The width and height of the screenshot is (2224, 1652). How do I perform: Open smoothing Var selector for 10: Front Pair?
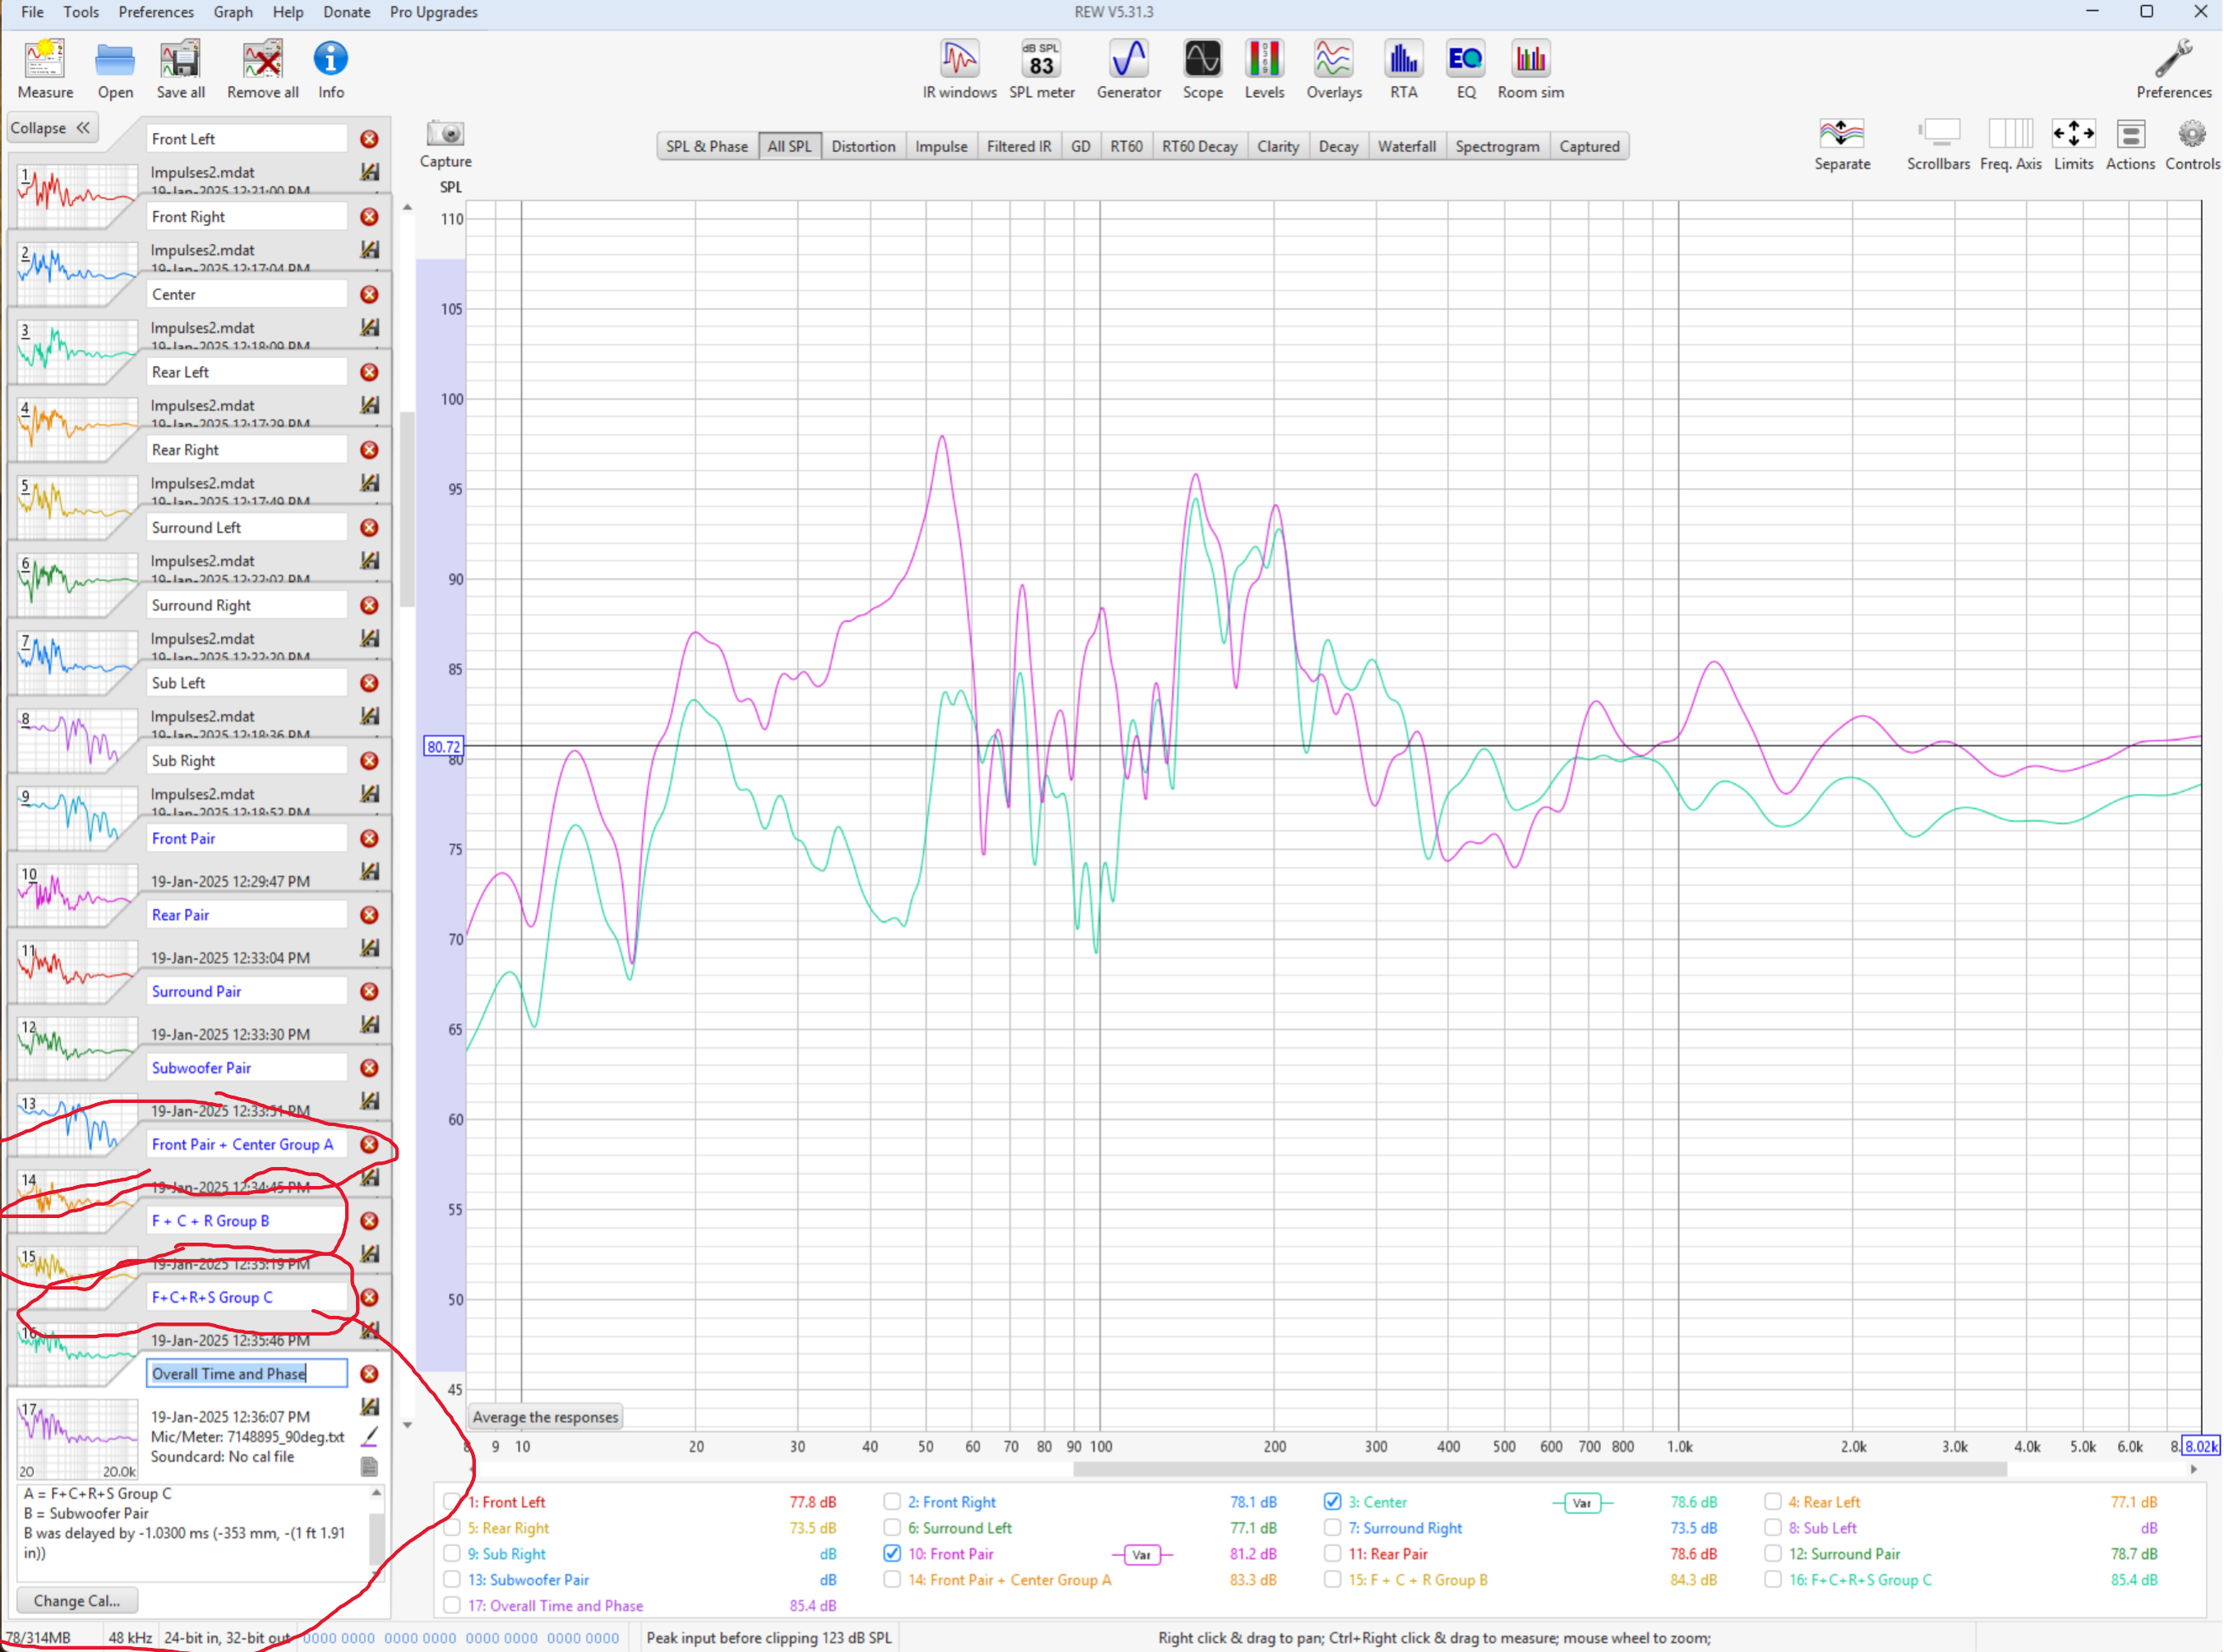1142,1555
